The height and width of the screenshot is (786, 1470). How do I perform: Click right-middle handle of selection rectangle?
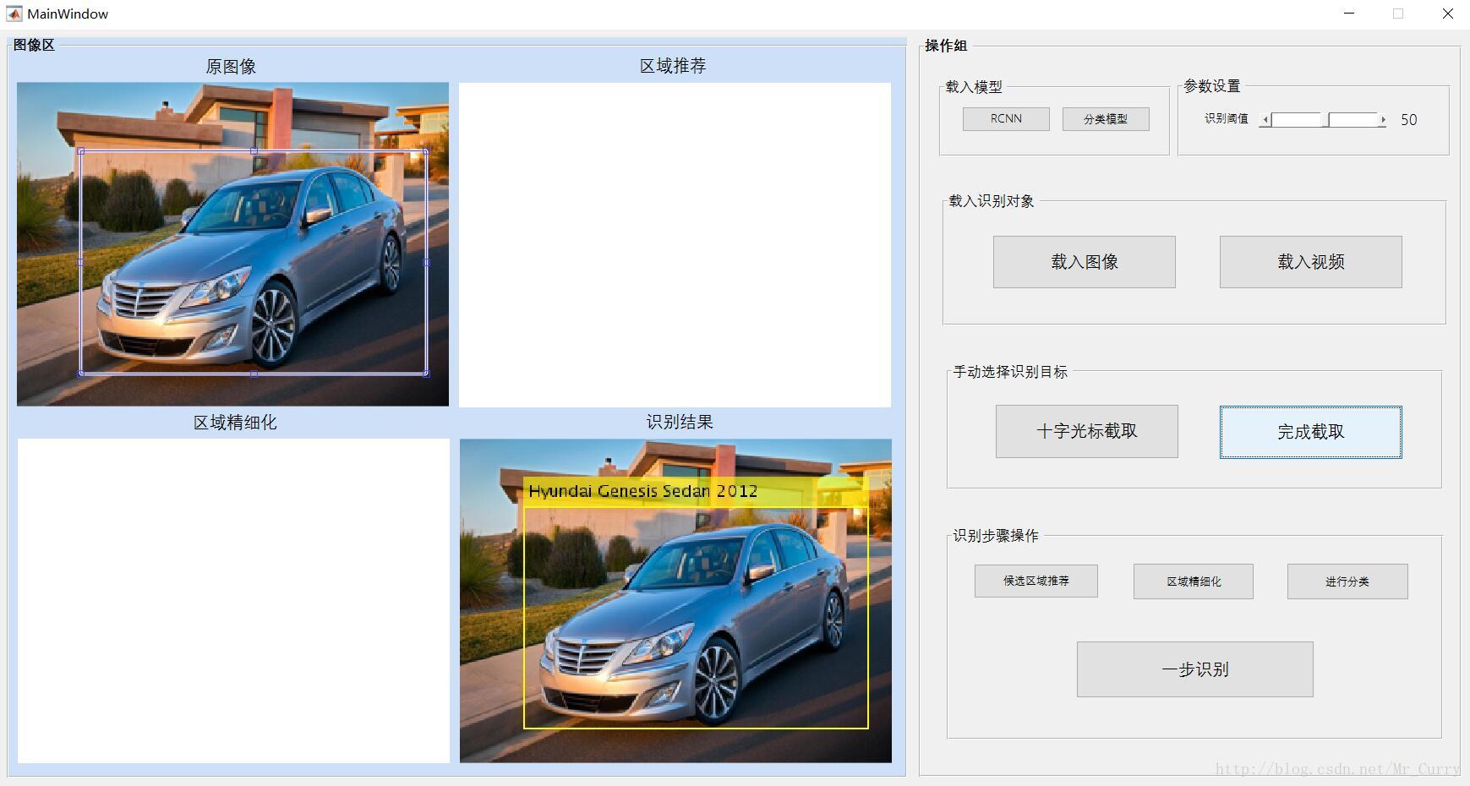click(426, 262)
